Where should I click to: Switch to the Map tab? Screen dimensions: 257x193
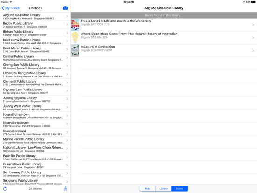tap(148, 189)
